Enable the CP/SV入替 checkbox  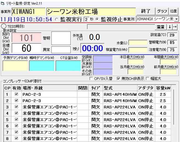pyautogui.click(x=91, y=79)
